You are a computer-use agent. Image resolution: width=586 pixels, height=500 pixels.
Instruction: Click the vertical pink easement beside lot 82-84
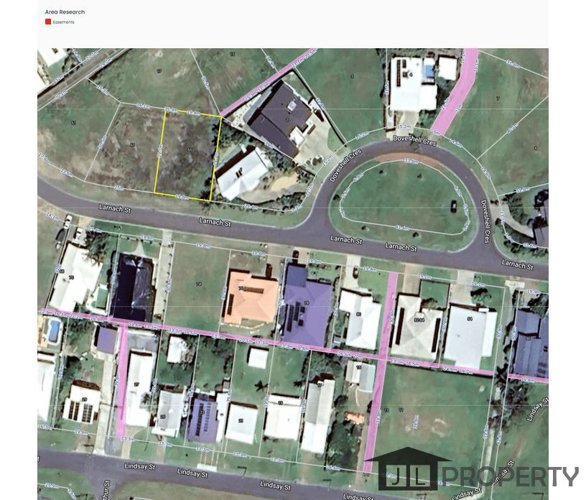380,372
